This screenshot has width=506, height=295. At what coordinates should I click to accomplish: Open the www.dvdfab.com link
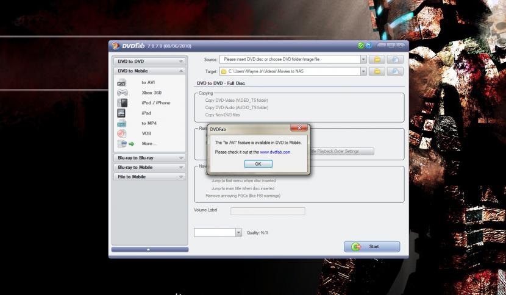coord(276,152)
